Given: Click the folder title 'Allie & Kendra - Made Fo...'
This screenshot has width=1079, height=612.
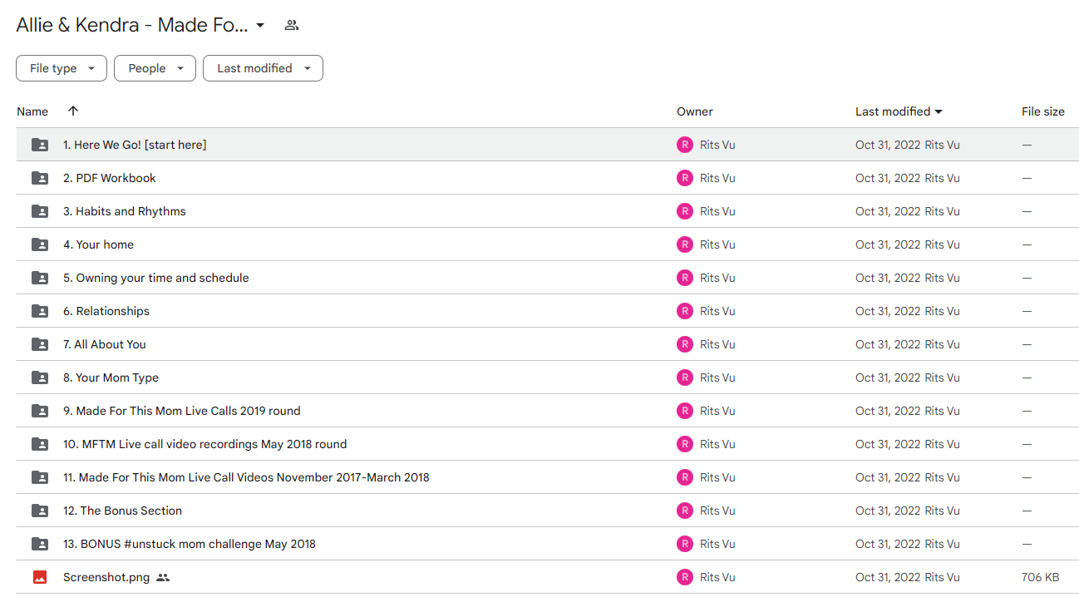Looking at the screenshot, I should pyautogui.click(x=132, y=25).
